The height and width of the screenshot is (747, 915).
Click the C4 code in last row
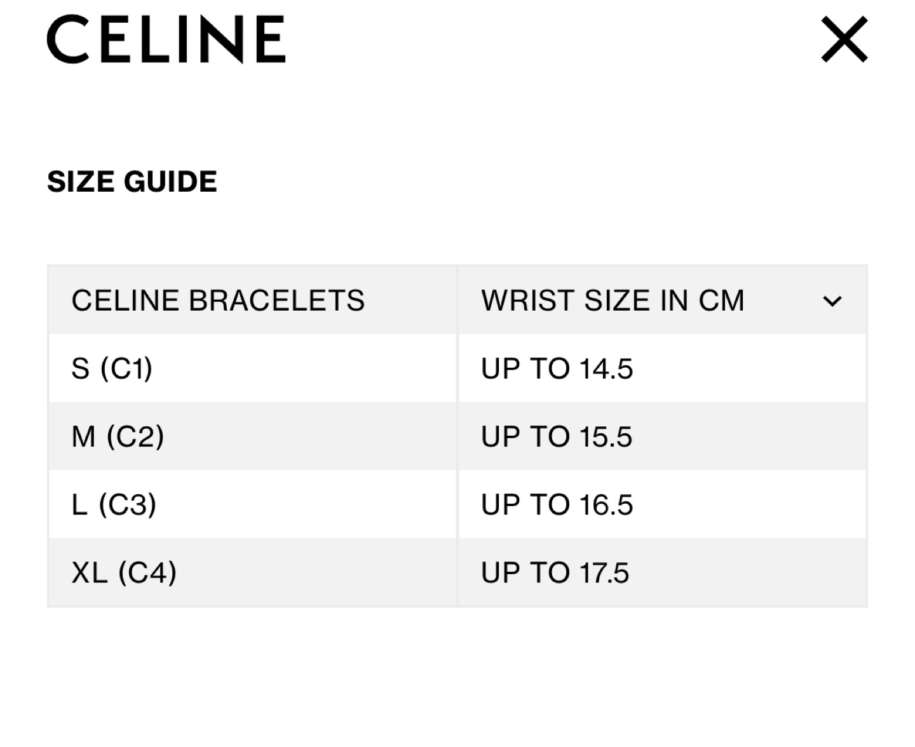pyautogui.click(x=147, y=573)
